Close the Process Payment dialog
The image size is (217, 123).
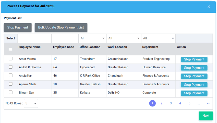click(x=209, y=7)
